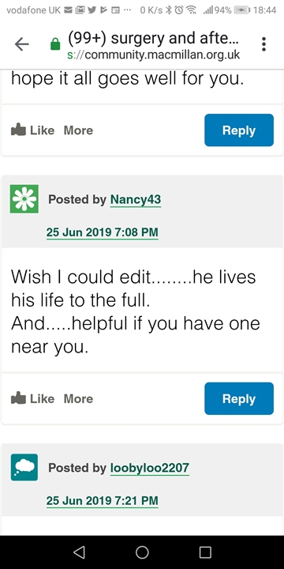Tap the green padlock security icon
This screenshot has width=284, height=569.
55,44
